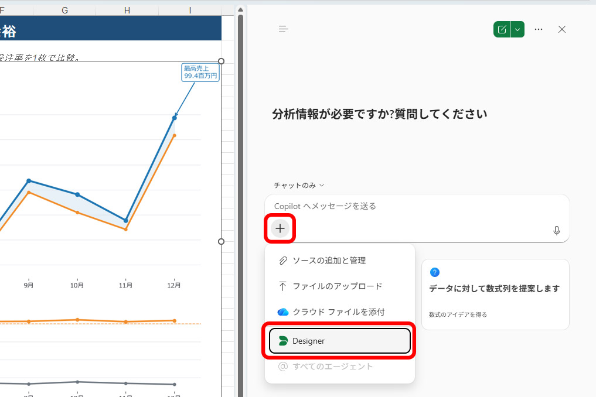Click the OneDrive cloud icon in menu

[x=283, y=312]
